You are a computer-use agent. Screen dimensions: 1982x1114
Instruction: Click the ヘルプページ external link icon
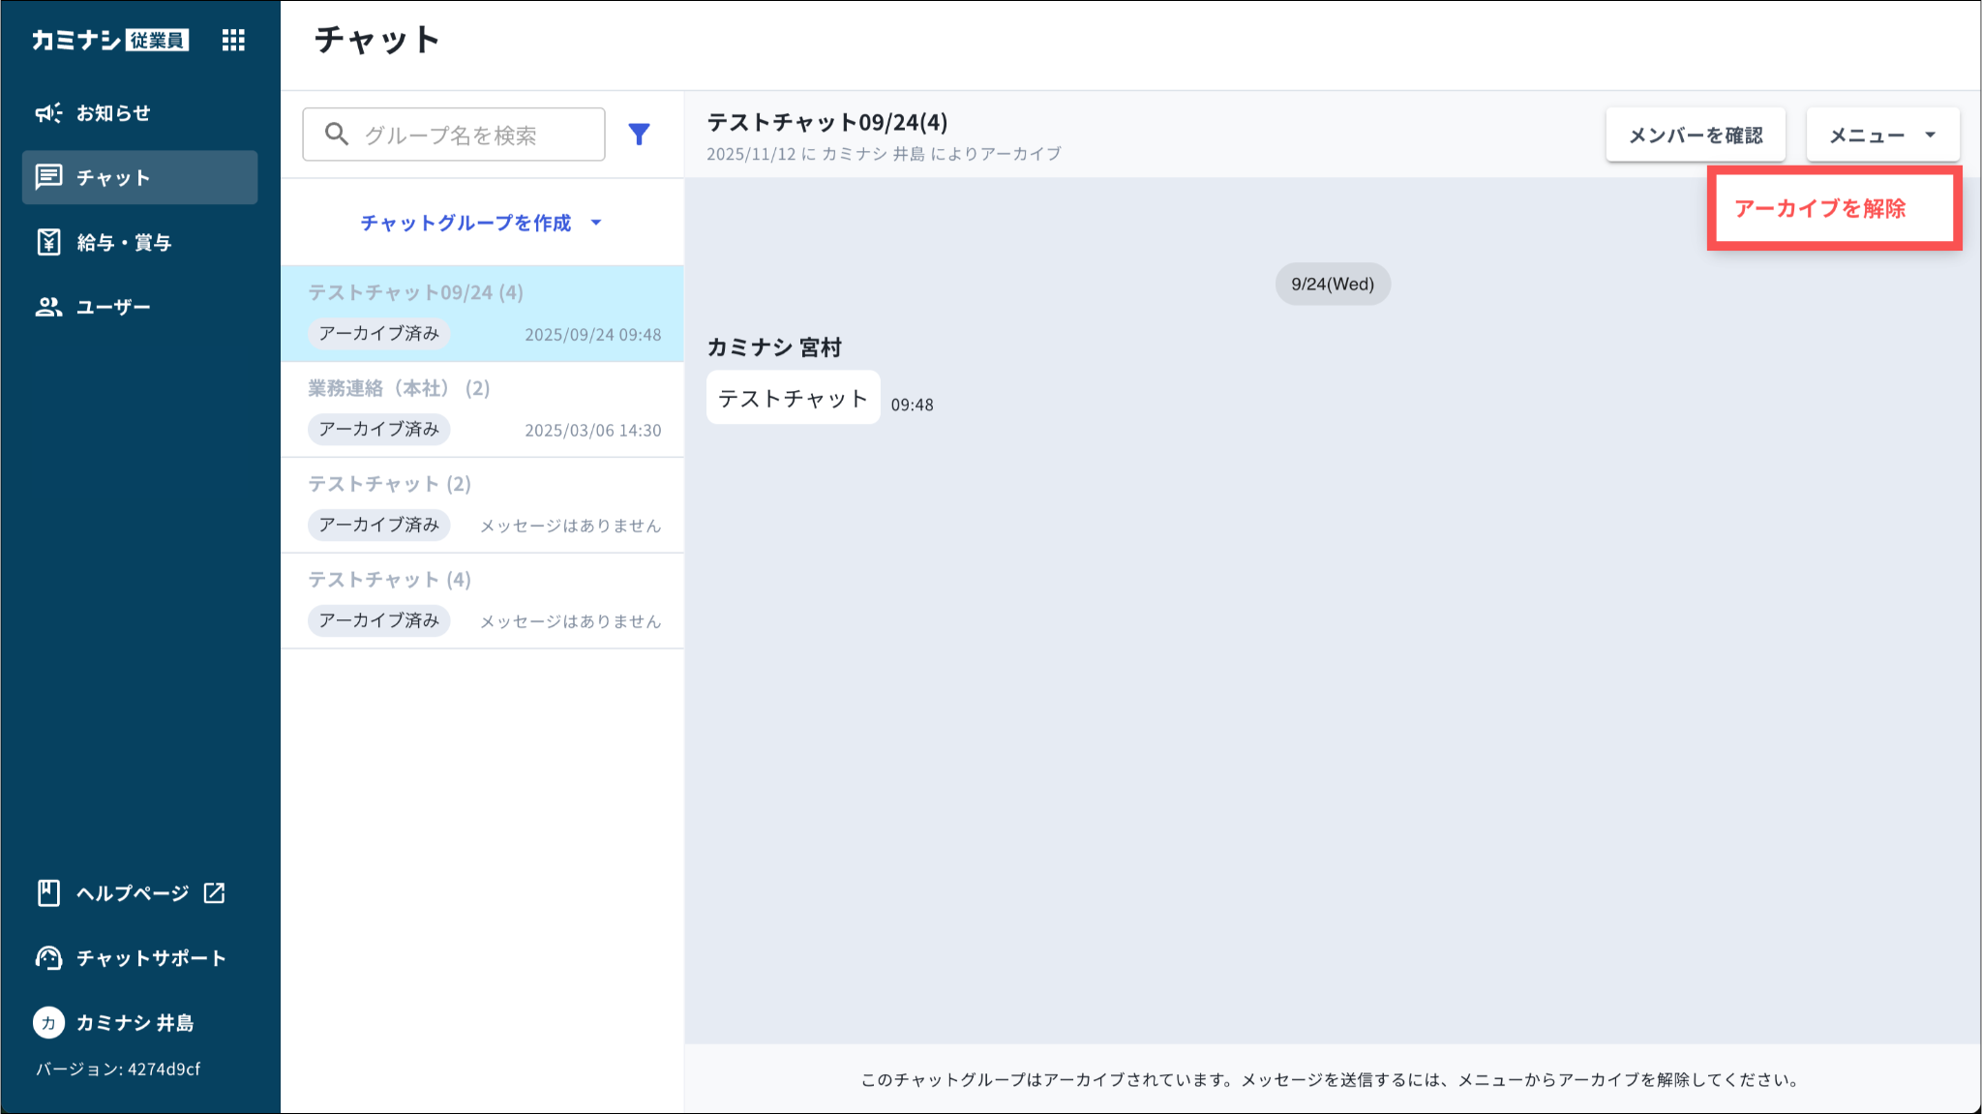(215, 892)
